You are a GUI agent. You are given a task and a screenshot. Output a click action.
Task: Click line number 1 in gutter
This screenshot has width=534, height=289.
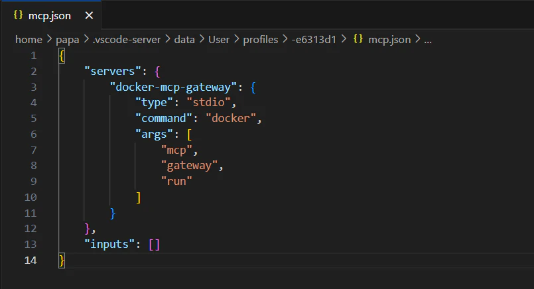[33, 56]
